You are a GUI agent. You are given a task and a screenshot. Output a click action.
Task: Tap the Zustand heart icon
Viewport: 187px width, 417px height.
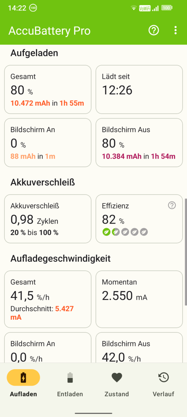coord(116,377)
